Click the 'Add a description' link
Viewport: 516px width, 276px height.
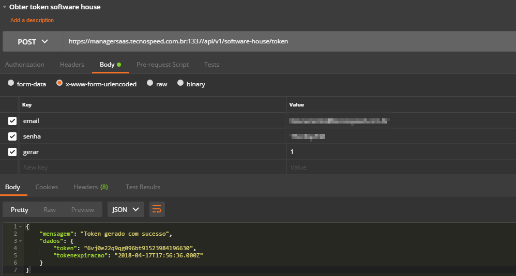tap(32, 21)
